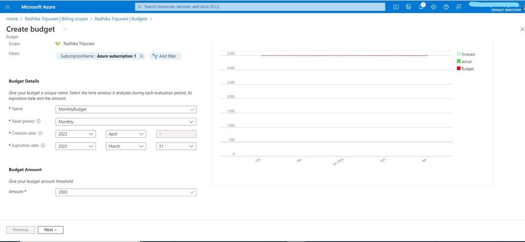
Task: Open the notifications bell
Action: 421,7
